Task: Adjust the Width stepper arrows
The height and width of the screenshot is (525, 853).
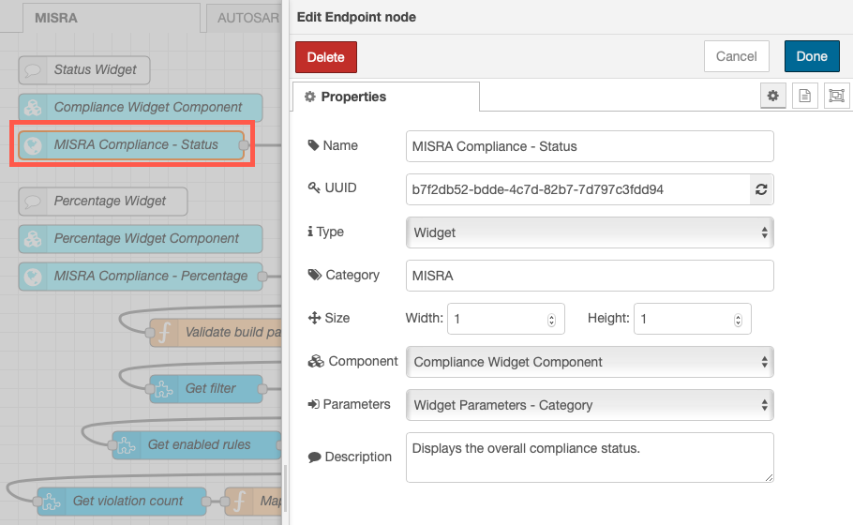Action: [551, 320]
